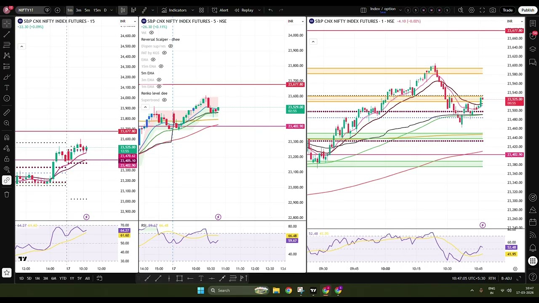Open INR currency dropdown on 5-minute chart
Screen dimensions: 539x303
pos(296,21)
